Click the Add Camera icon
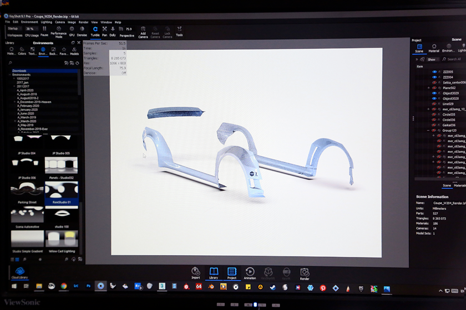Viewport: 466px width, 310px height. click(143, 30)
